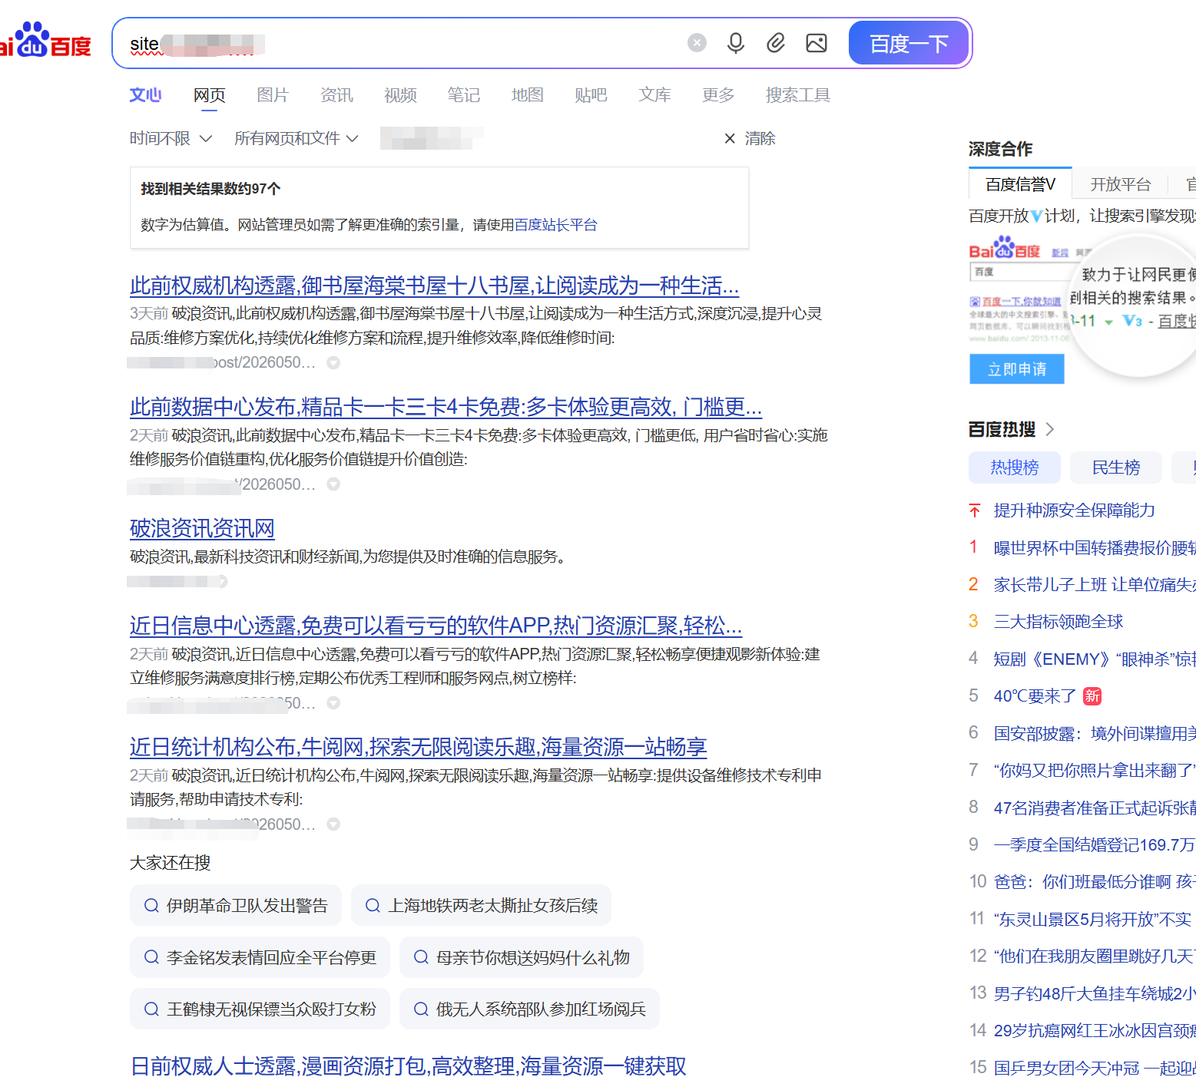Open hot topic 29岁抗癌网红王冰冰

(1095, 1031)
